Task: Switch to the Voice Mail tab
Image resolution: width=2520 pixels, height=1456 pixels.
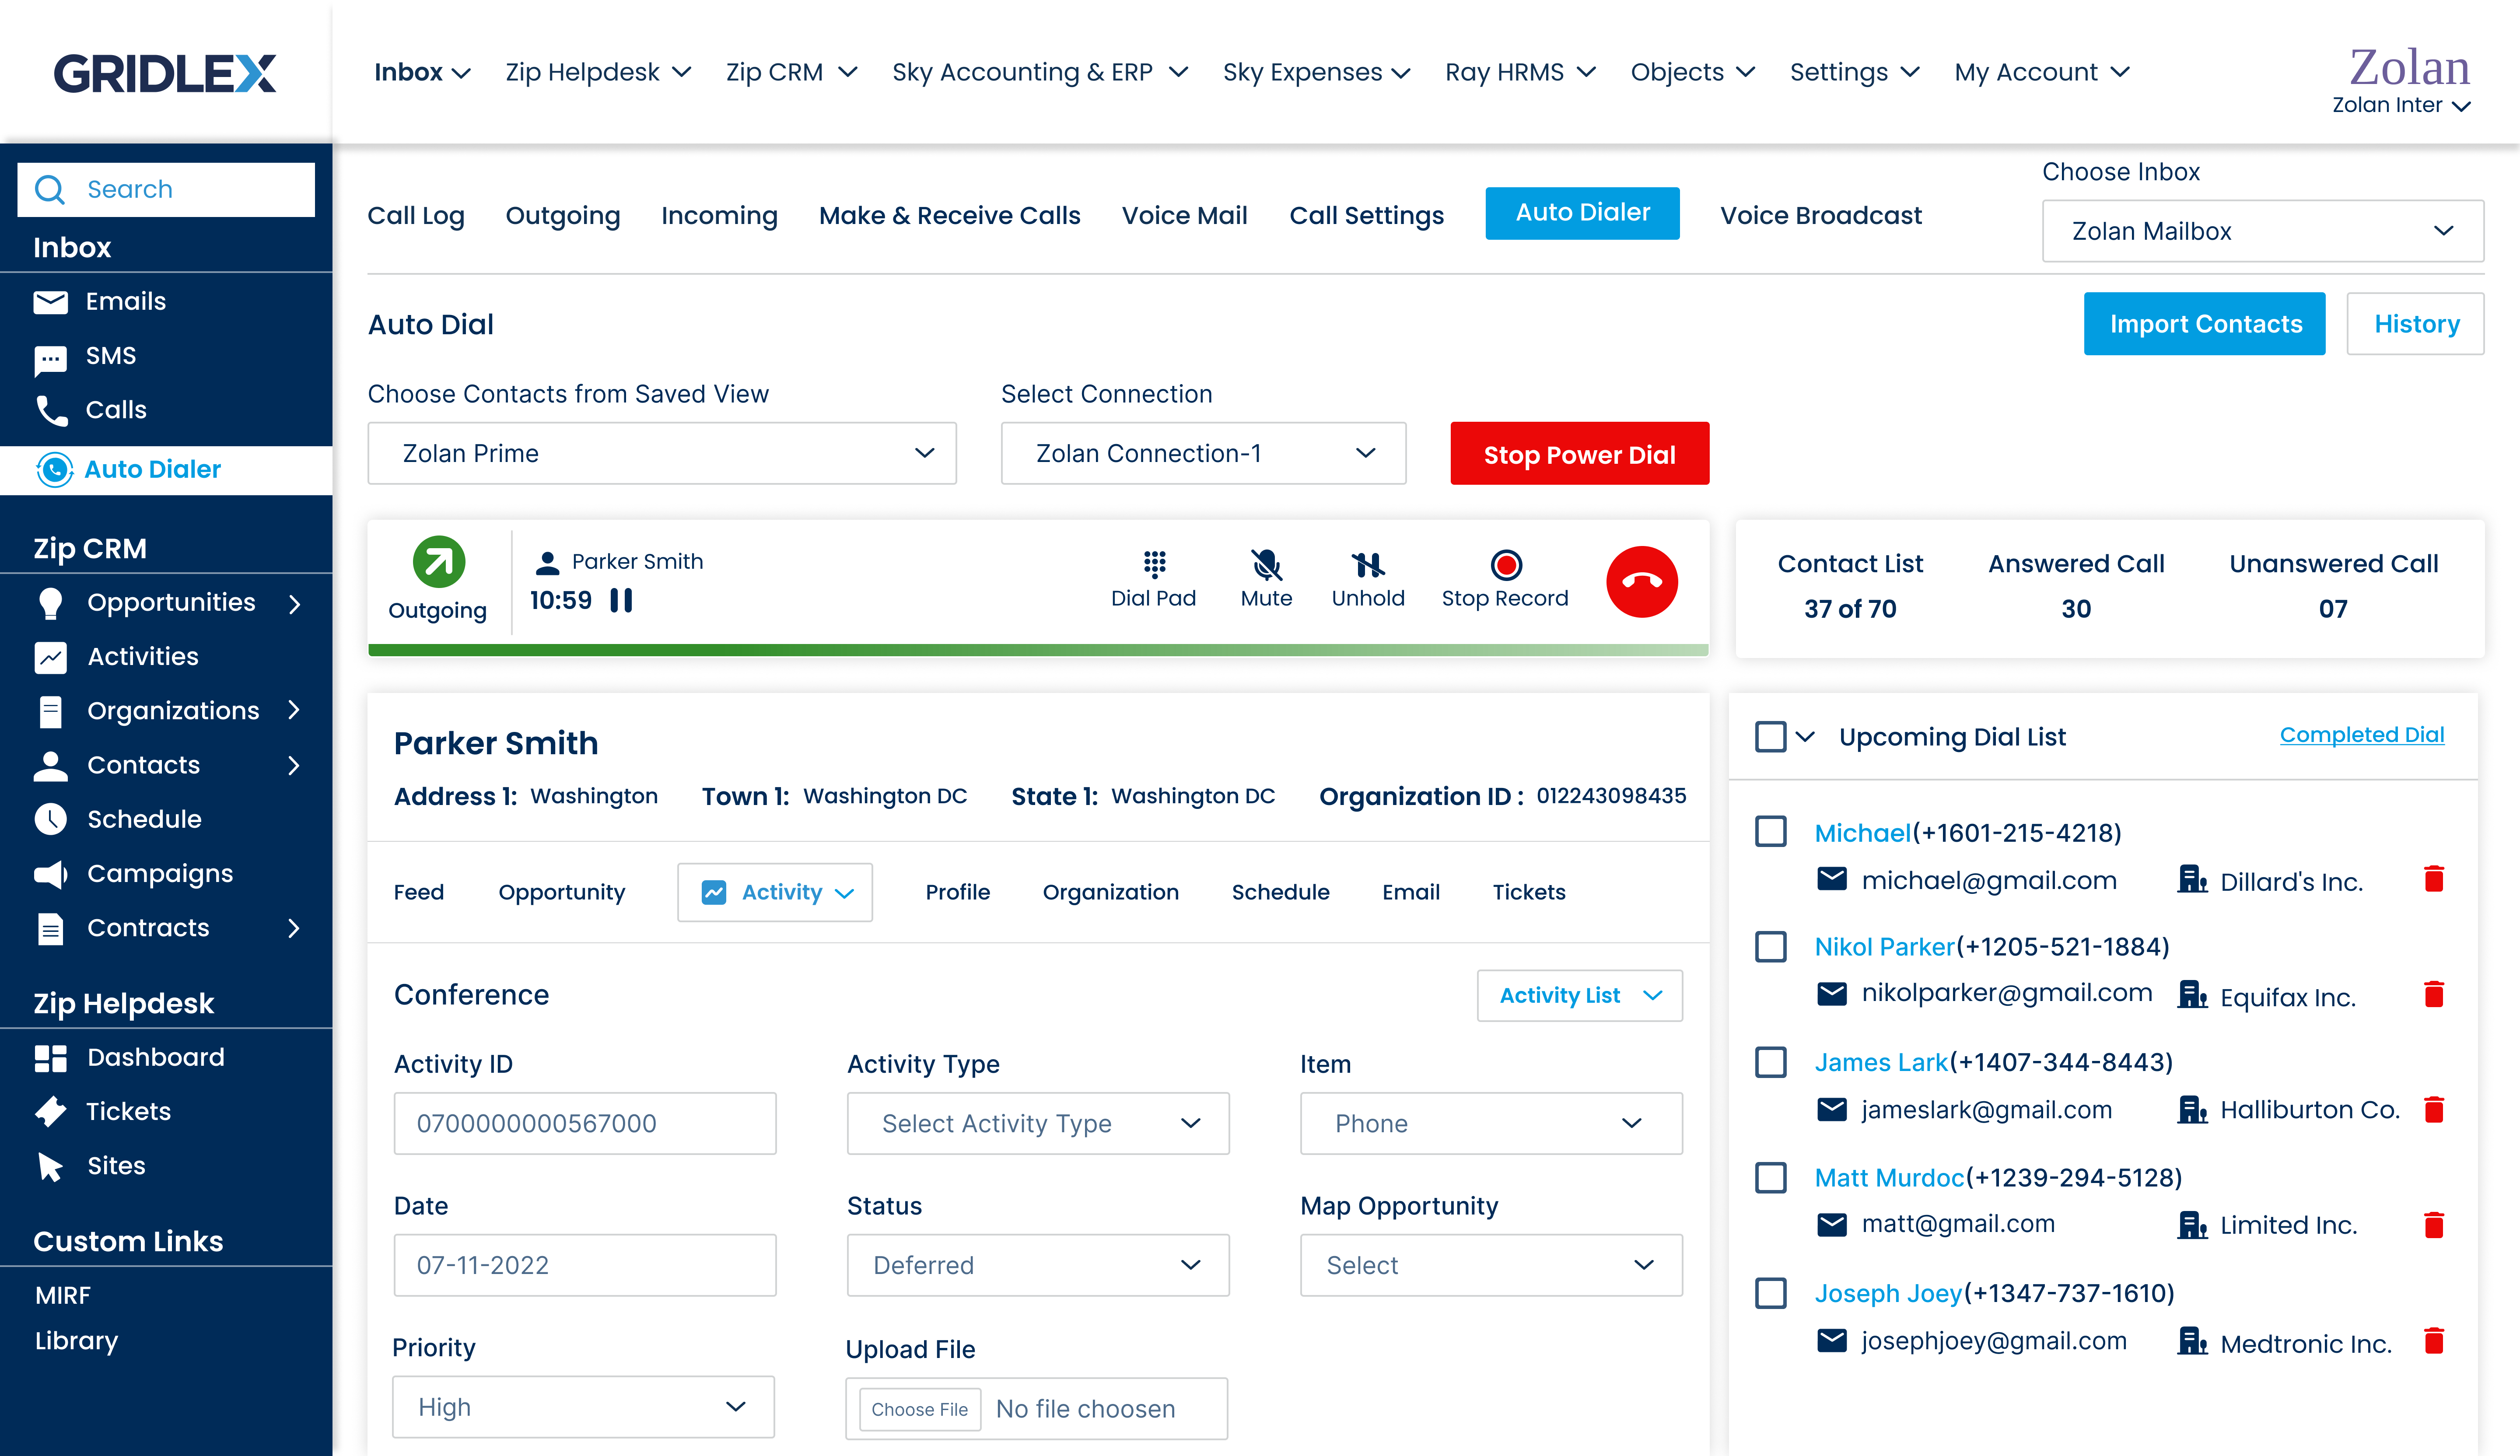Action: coord(1184,216)
